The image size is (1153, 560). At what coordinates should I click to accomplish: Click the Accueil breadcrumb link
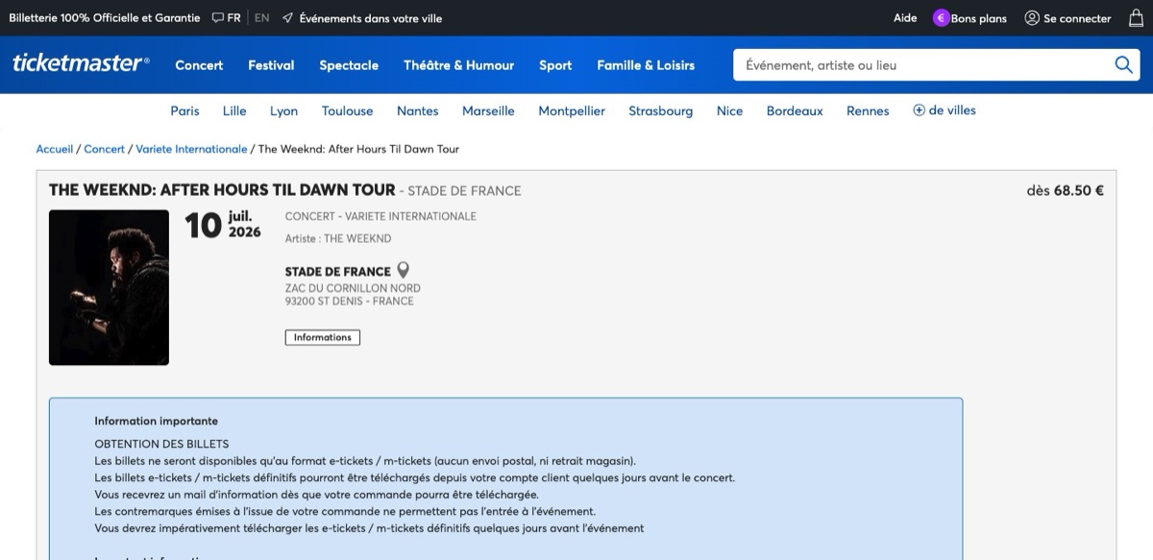pyautogui.click(x=55, y=149)
